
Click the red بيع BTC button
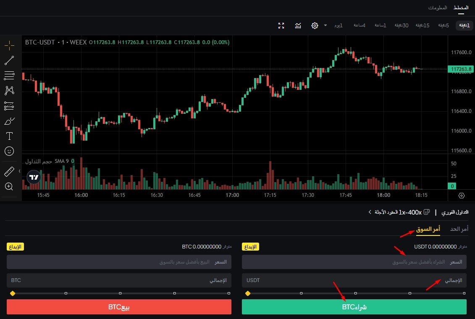[119, 307]
